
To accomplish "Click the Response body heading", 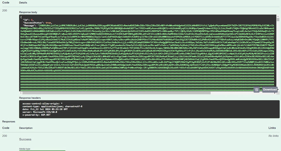I will [x=28, y=12].
